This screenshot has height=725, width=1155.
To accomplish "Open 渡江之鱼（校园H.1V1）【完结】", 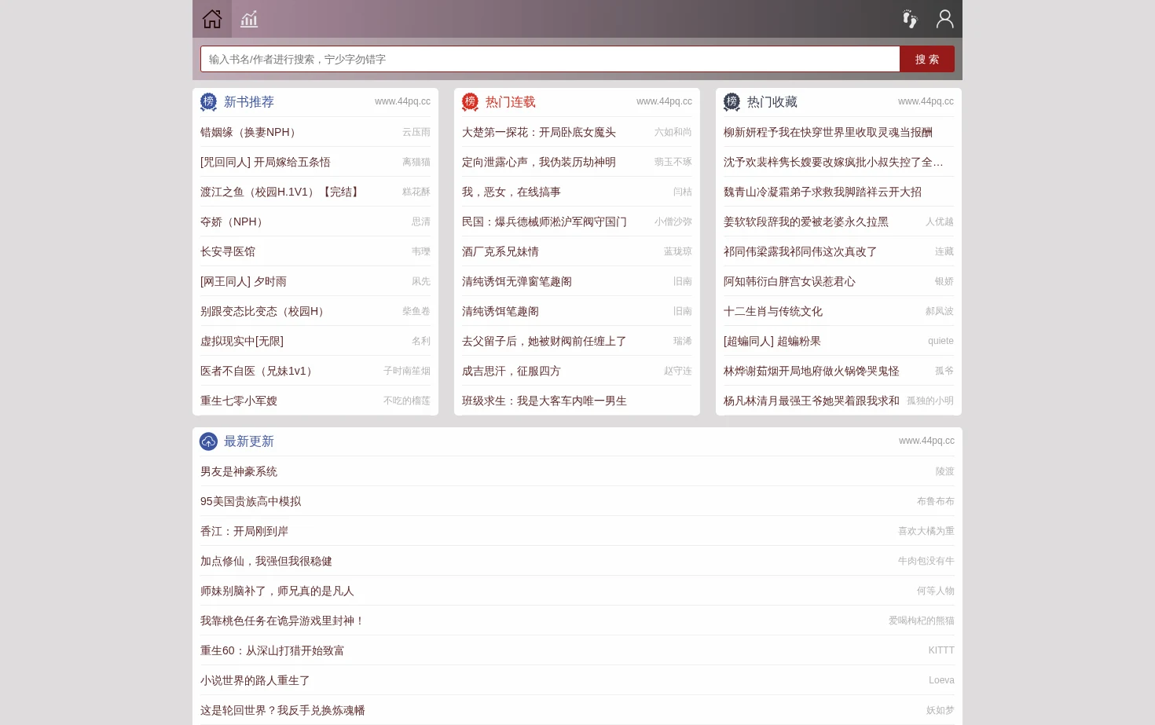I will [x=282, y=192].
